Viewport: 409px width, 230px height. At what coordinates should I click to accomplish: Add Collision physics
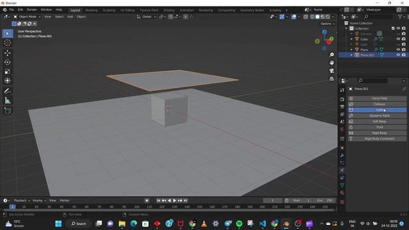(377, 104)
